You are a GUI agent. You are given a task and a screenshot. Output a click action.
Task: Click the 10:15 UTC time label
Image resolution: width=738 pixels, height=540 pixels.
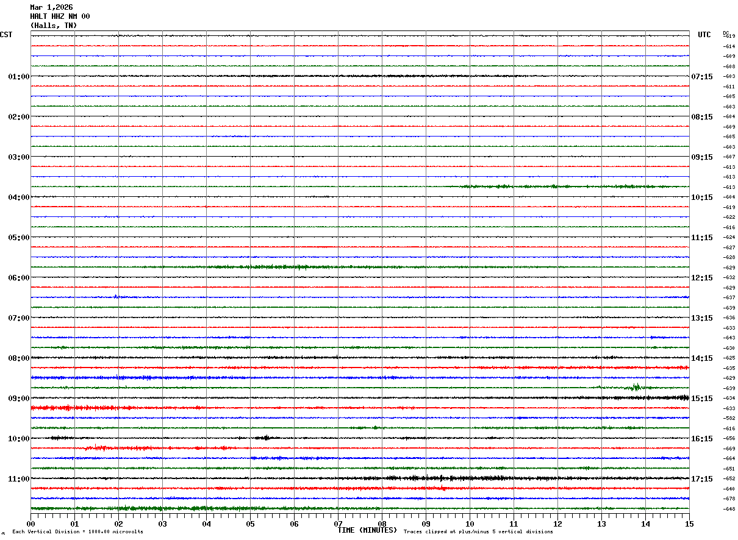pos(702,197)
